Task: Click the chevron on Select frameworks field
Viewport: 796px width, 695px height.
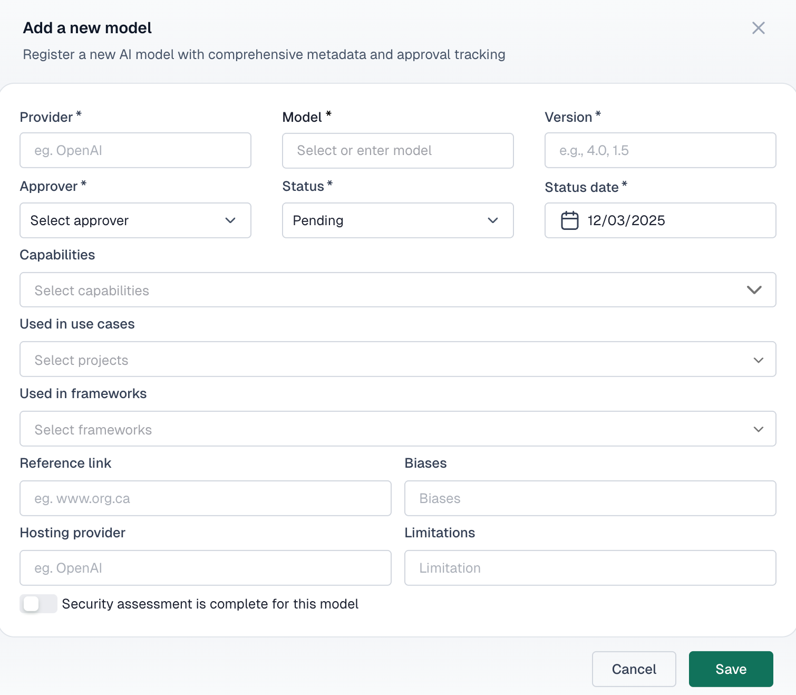Action: click(x=759, y=429)
